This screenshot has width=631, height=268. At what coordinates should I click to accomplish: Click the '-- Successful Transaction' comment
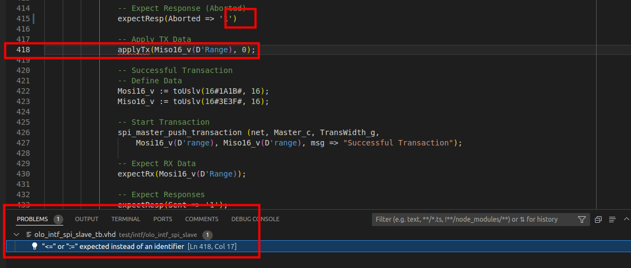coord(175,70)
